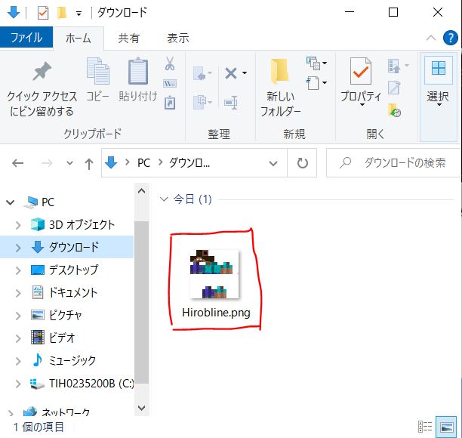Image resolution: width=462 pixels, height=438 pixels.
Task: Create a new folder with folder icon
Action: pos(279,71)
